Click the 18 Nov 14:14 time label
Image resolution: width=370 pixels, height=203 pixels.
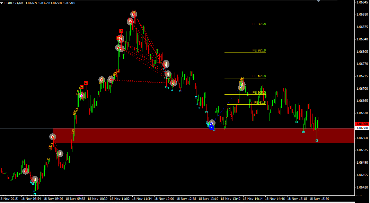point(253,199)
